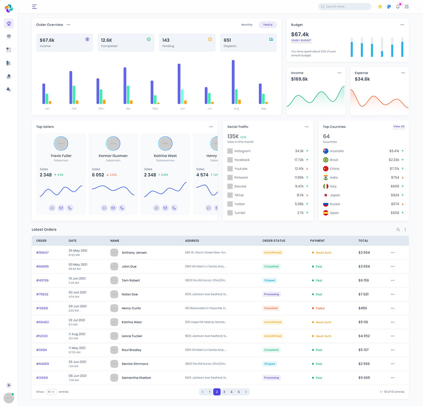Open the notifications bell in header
Screen dimensions: 423x406
398,7
